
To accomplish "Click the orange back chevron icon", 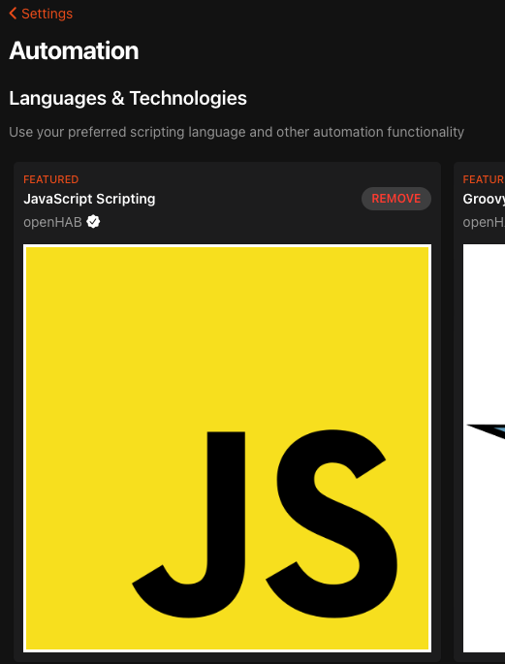I will click(13, 14).
